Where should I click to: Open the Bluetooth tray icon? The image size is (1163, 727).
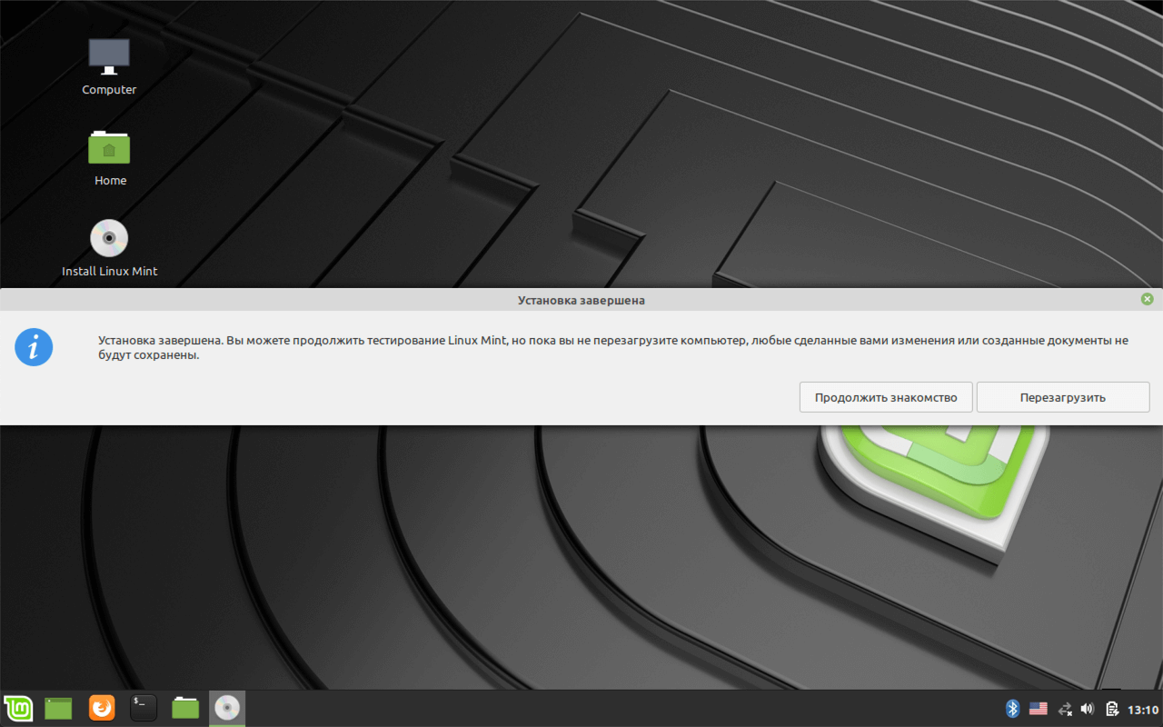1013,709
